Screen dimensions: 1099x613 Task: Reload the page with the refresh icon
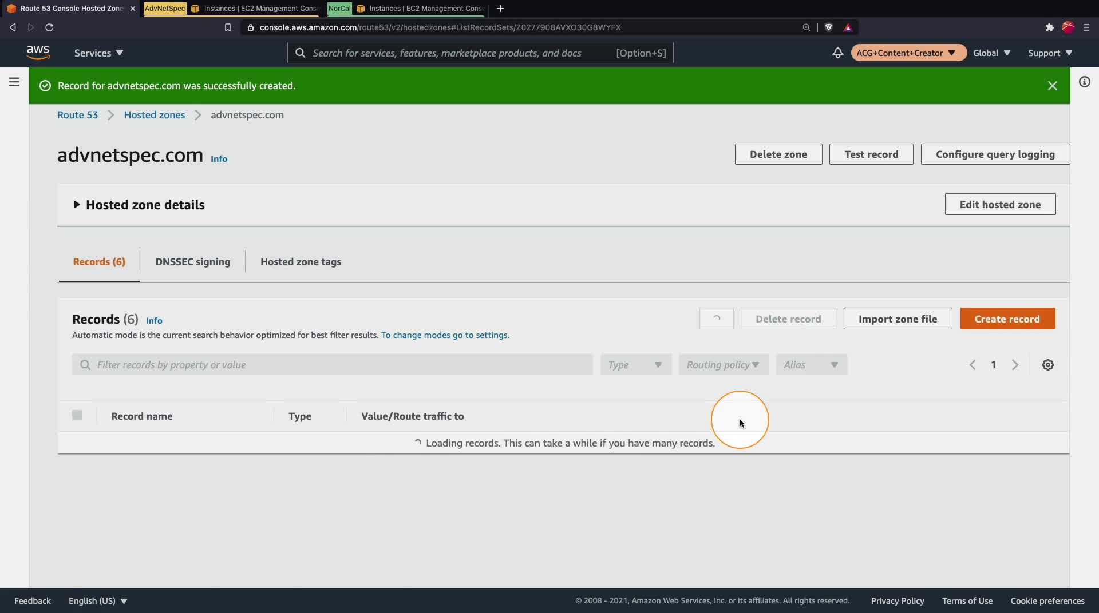49,27
